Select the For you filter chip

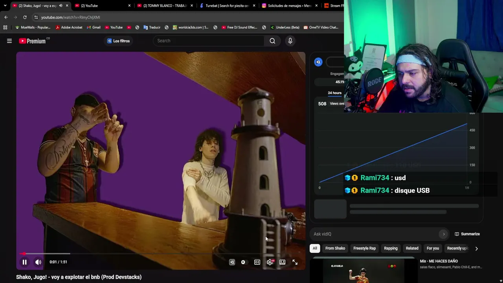click(x=433, y=248)
